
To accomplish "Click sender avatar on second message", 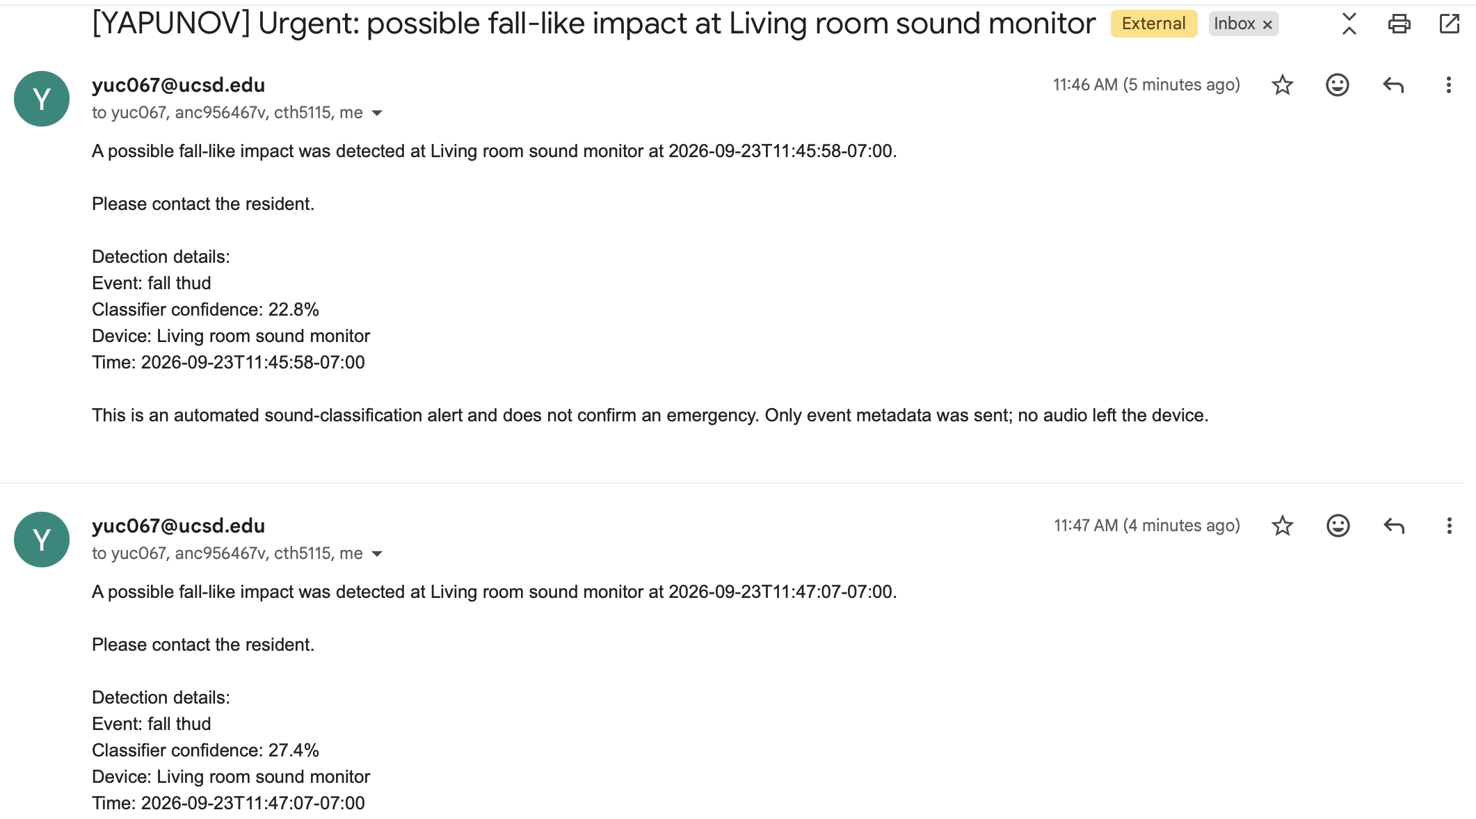I will pyautogui.click(x=42, y=540).
